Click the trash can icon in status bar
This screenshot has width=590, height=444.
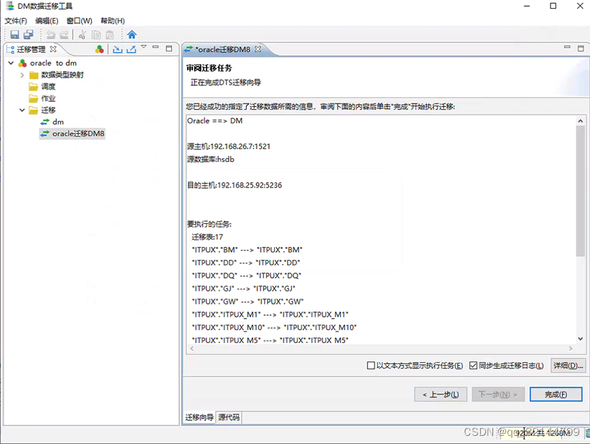click(587, 434)
